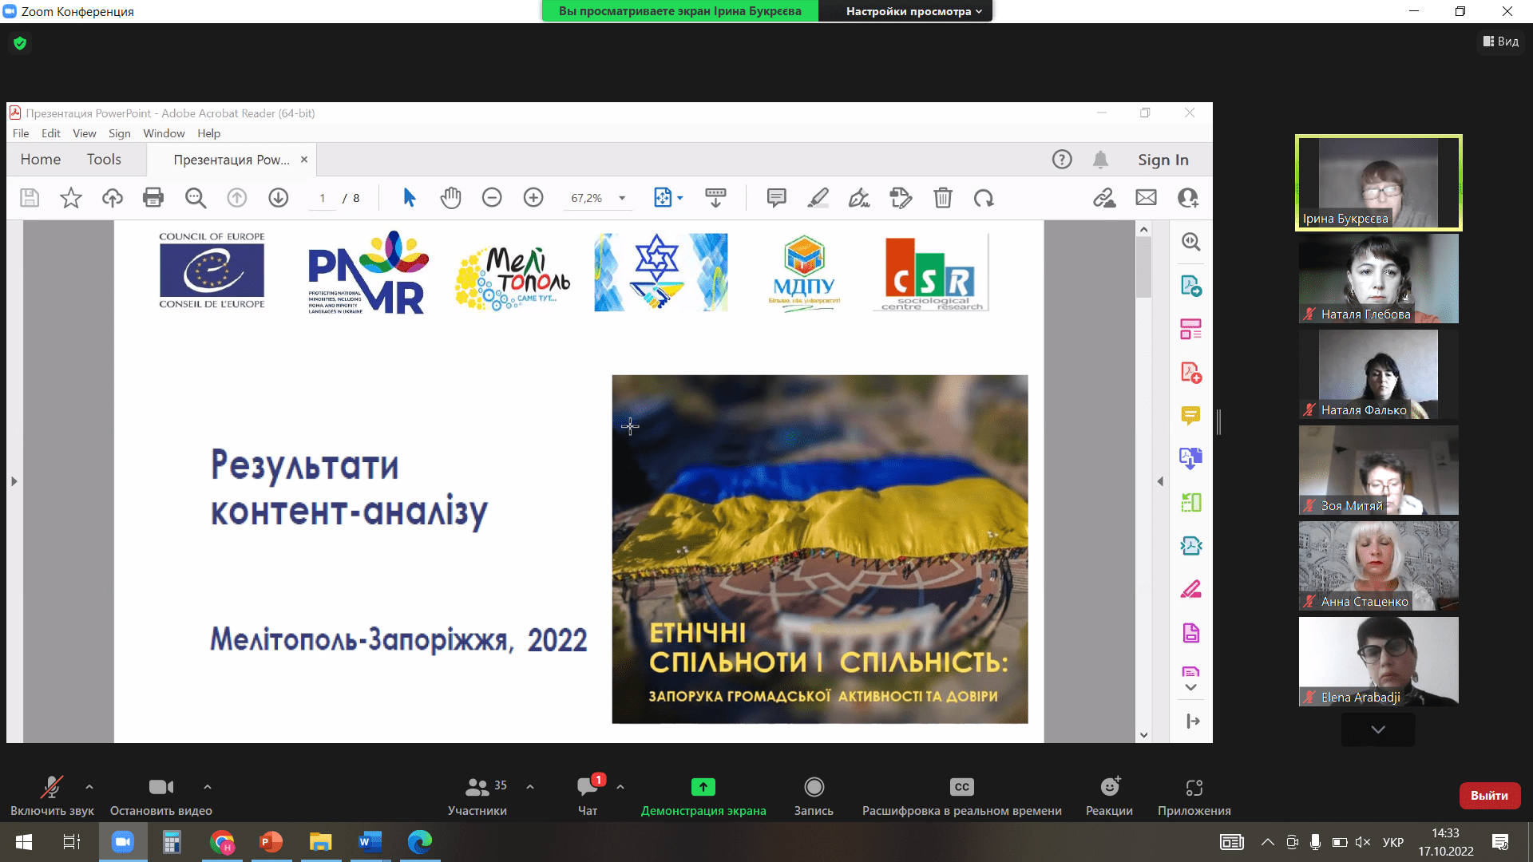The height and width of the screenshot is (862, 1533).
Task: Open the Chat icon with notification
Action: pos(588,788)
